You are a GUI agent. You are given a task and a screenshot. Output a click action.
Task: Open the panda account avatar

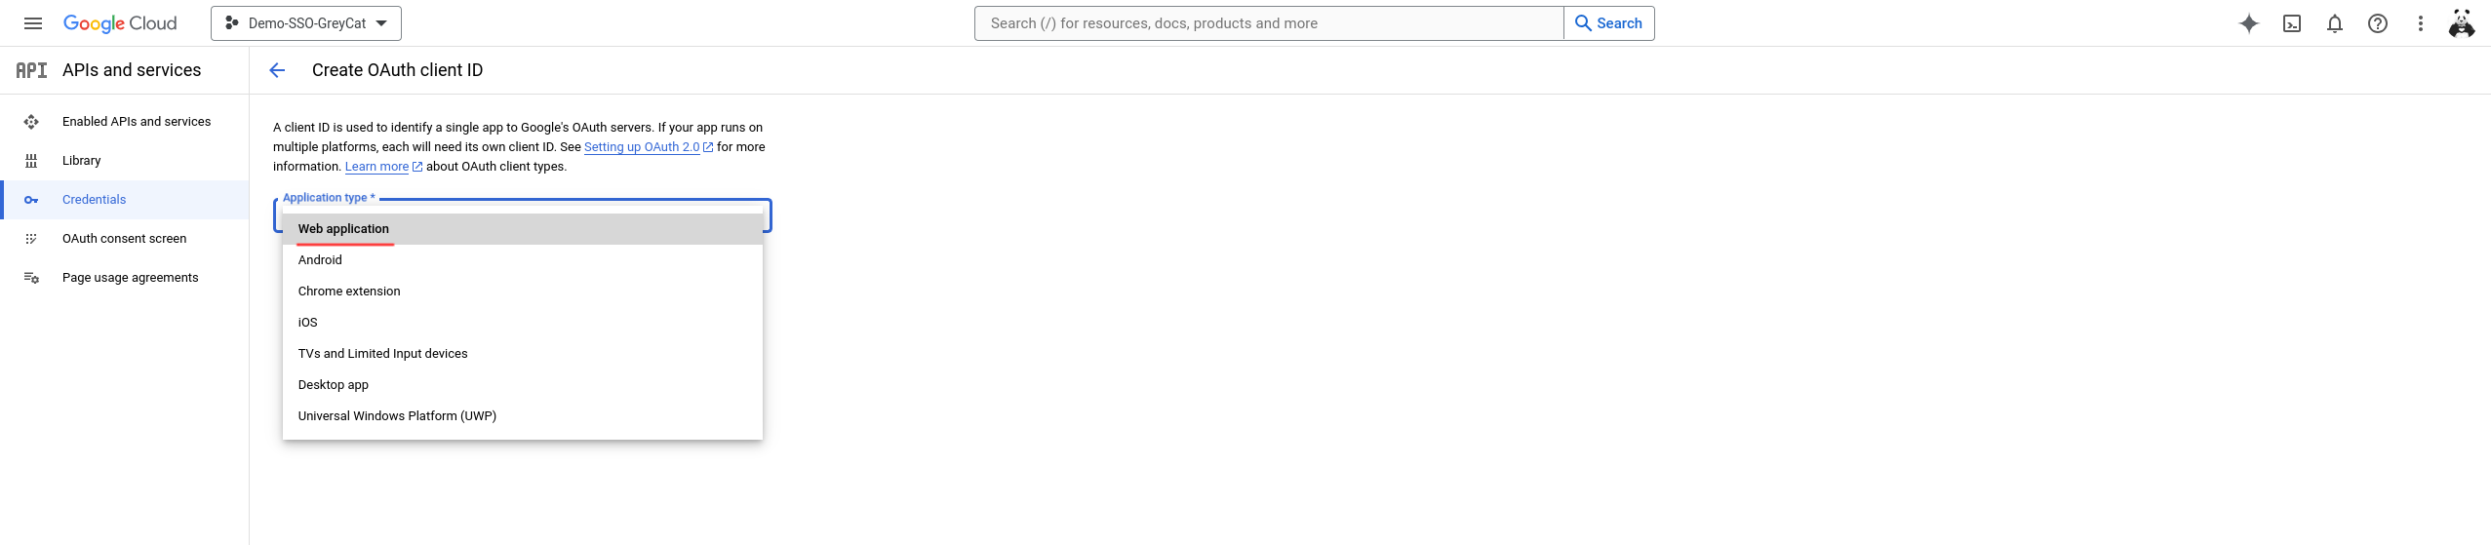click(x=2462, y=23)
